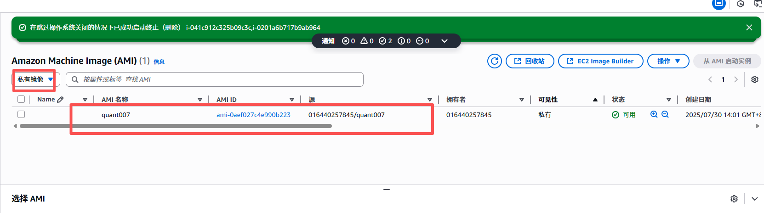Click the quant007 AMI name cell

[116, 115]
